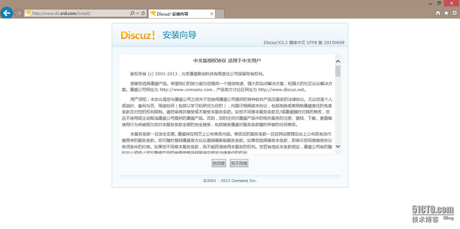Click the license agreement scrollbar thumb
Image resolution: width=460 pixels, height=229 pixels.
(338, 71)
